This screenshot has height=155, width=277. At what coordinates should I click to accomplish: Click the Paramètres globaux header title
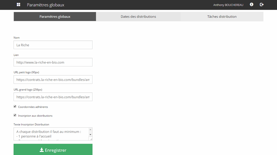tap(46, 5)
